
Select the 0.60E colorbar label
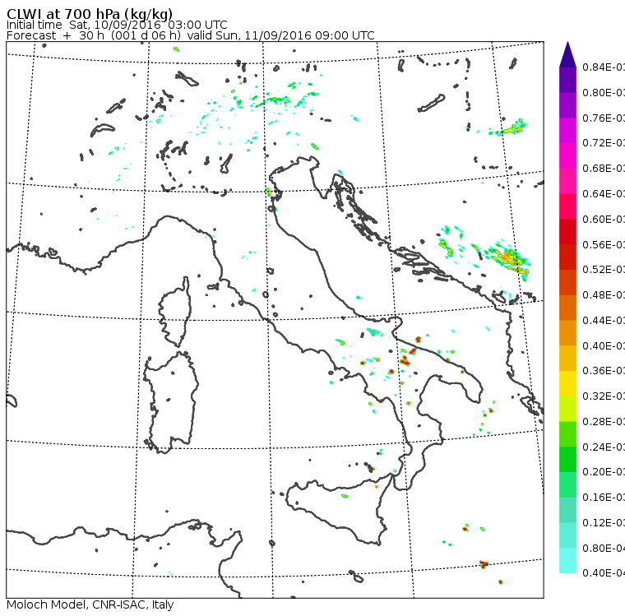point(604,220)
